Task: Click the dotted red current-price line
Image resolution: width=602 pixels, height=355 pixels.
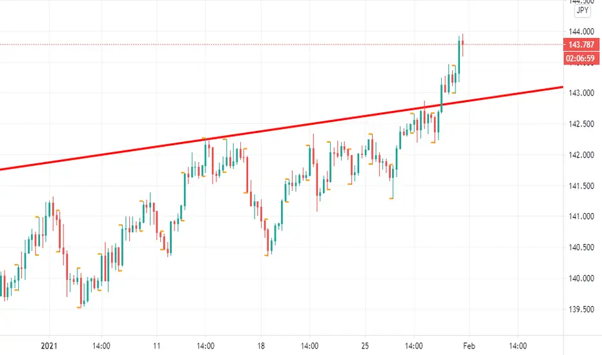Action: coord(282,45)
